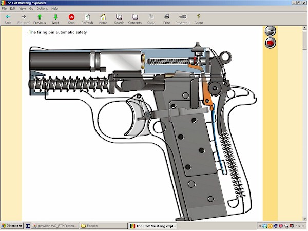
Task: Jump to the Previous page button
Action: click(40, 20)
